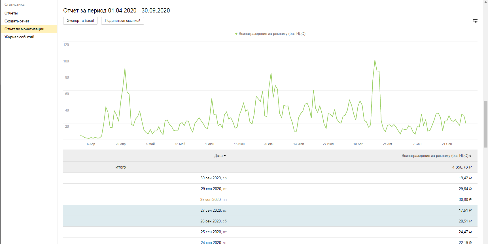Click the 100 y-axis label
Viewport: 488px width, 244px height.
point(66,61)
